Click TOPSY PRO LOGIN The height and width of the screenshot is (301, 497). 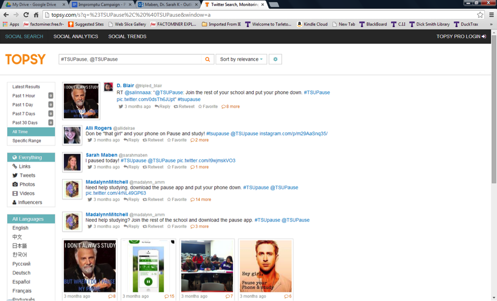[461, 36]
